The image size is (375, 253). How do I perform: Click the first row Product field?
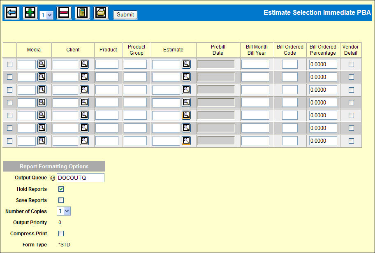coord(107,65)
